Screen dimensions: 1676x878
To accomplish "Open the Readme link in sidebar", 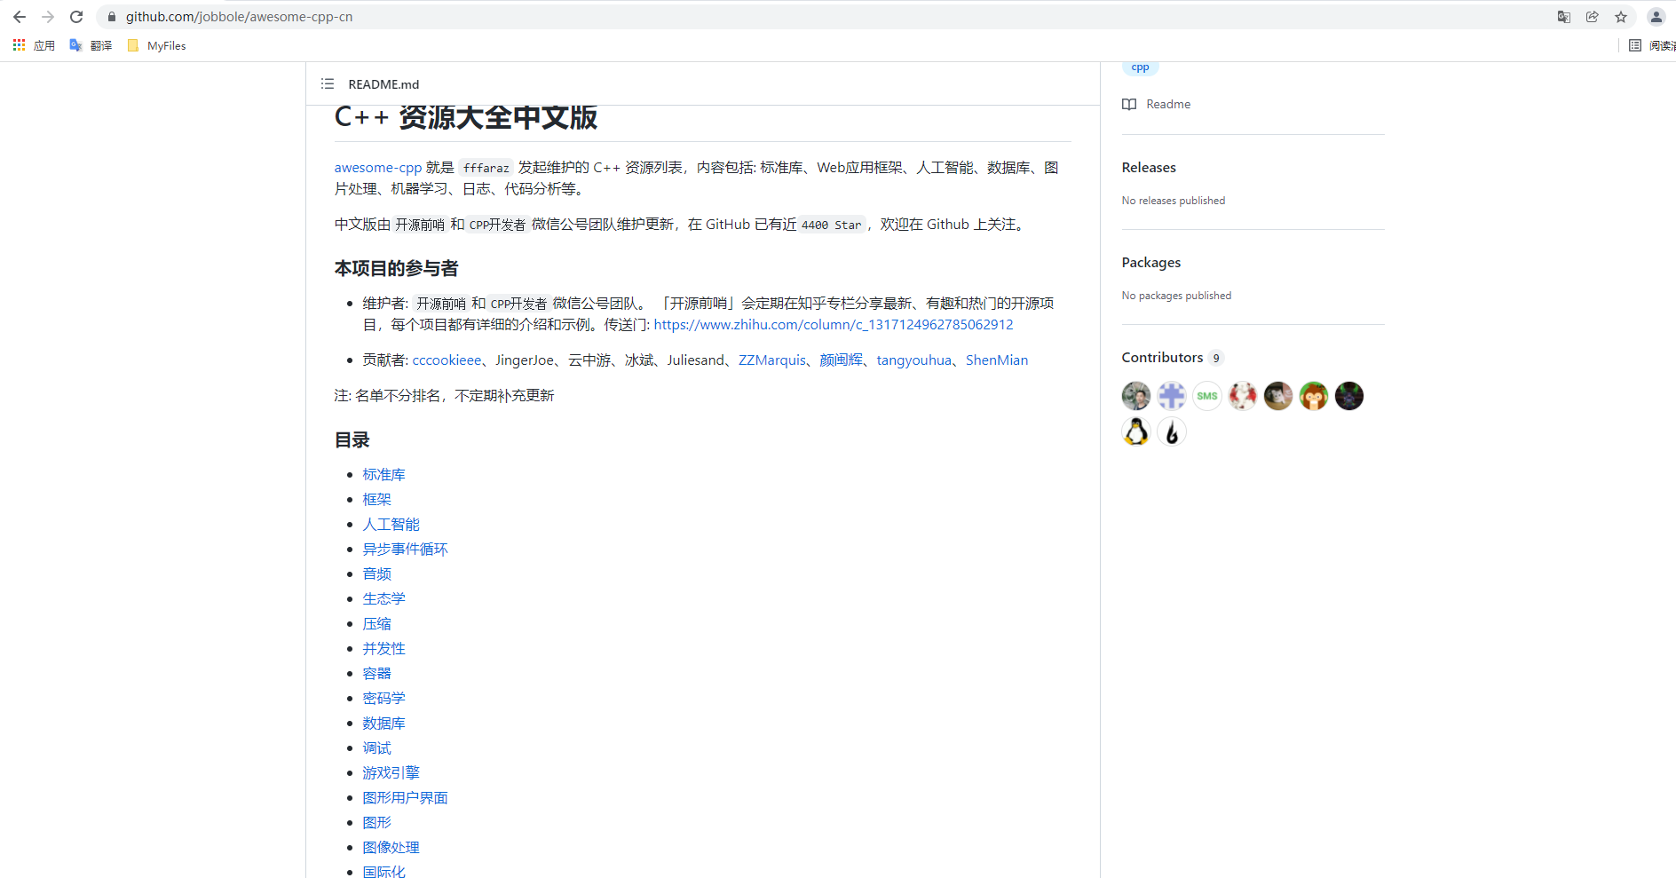I will 1168,104.
